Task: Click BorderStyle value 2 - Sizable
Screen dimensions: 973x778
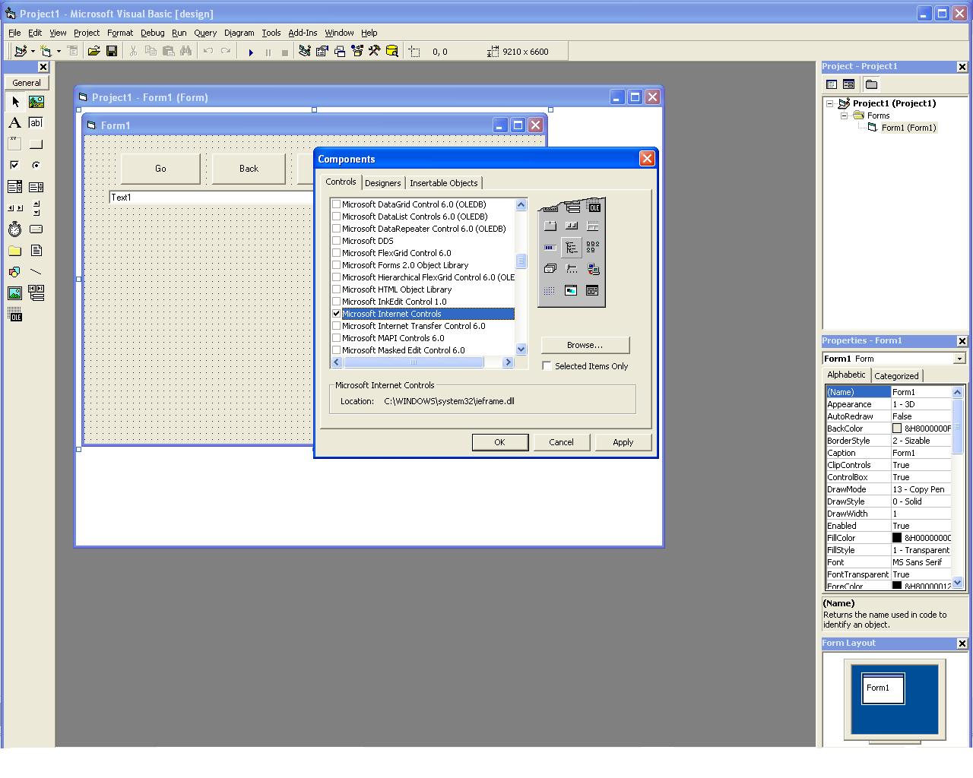Action: coord(921,441)
